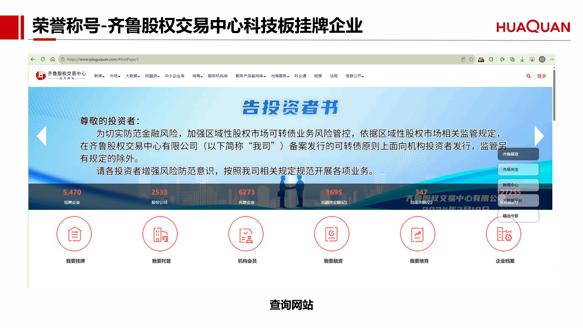This screenshot has height=328, width=583.
Task: Click the 新闻中心 side button
Action: point(518,185)
